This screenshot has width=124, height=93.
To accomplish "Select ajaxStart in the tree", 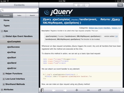I will pyautogui.click(x=19, y=58).
